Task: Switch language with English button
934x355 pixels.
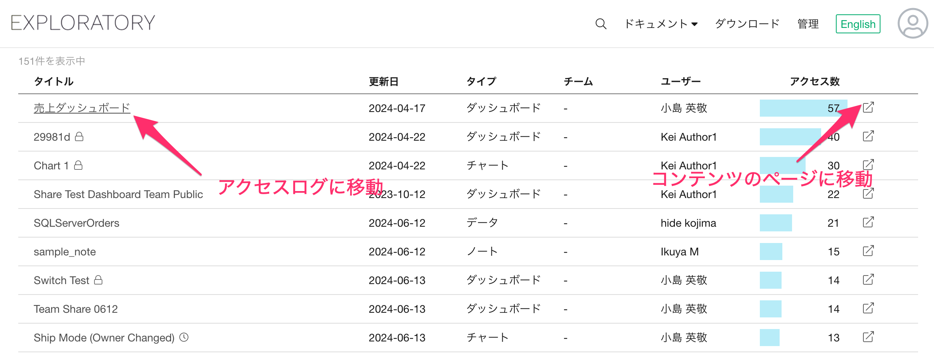Action: (858, 24)
